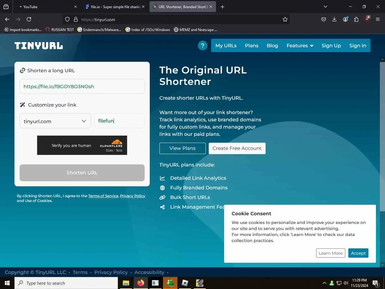This screenshot has height=289, width=385.
Task: Open MEMZ and Noescape bookmark
Action: coord(196,30)
